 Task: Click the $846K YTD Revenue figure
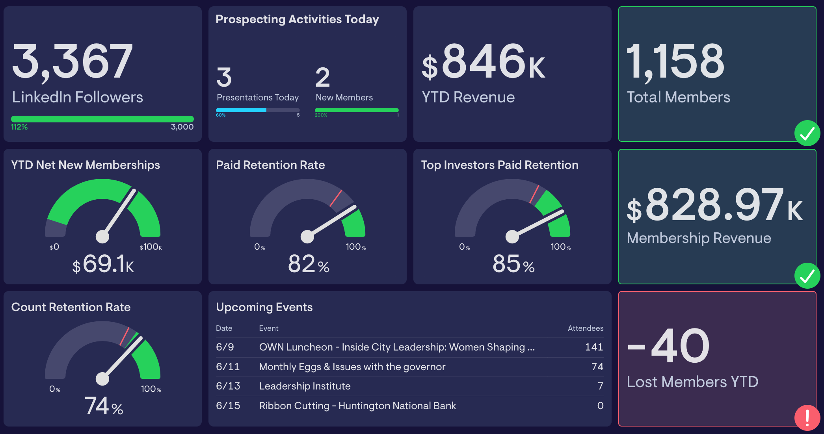coord(484,61)
